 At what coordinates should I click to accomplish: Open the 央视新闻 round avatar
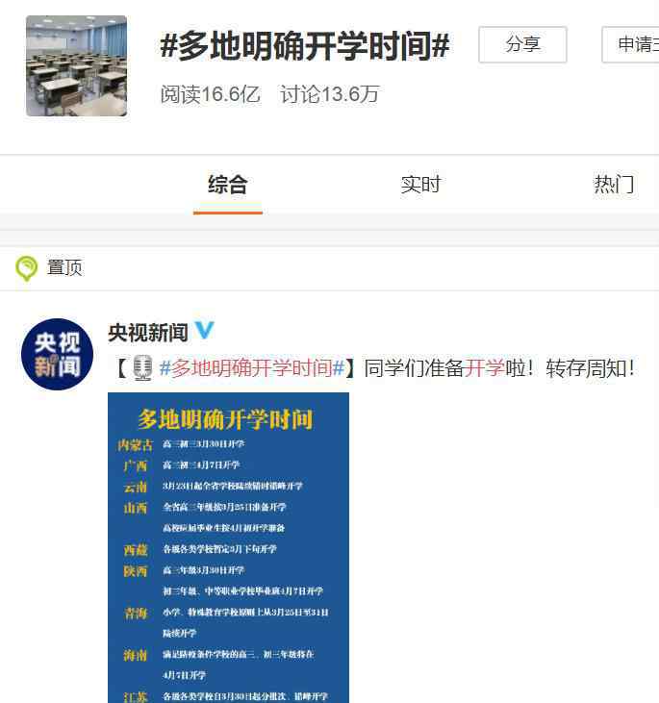(x=57, y=354)
